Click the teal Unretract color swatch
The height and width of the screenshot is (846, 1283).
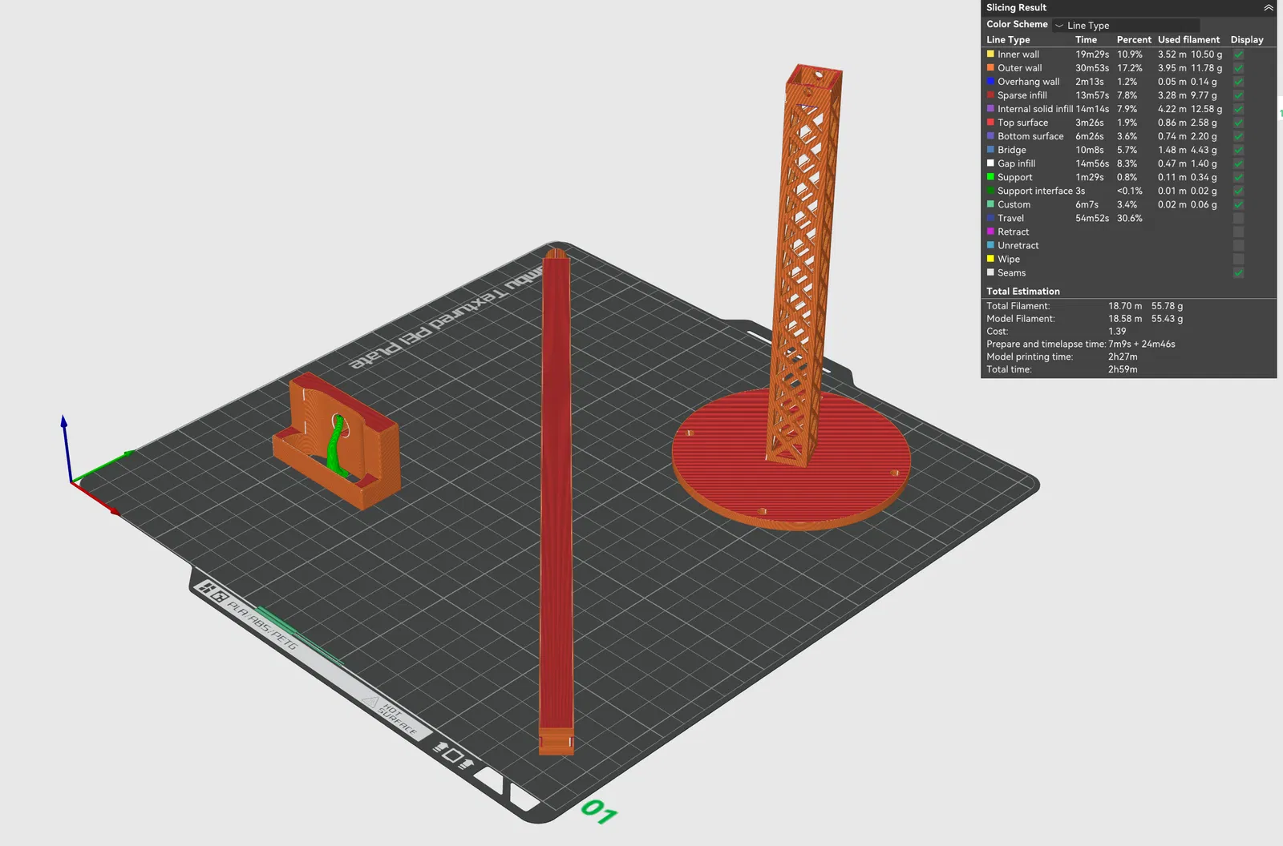pyautogui.click(x=990, y=245)
